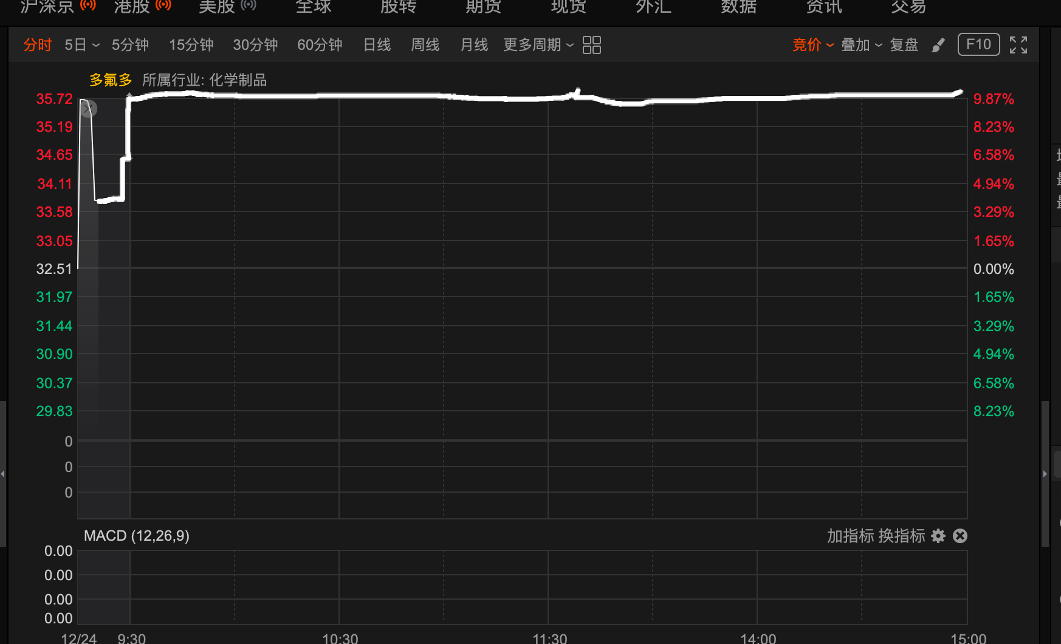This screenshot has width=1061, height=644.
Task: Select the 15分钟 period tab
Action: [x=191, y=45]
